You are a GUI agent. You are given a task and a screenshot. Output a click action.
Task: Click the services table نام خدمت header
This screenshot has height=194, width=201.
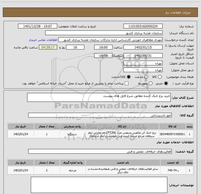coord(123,163)
